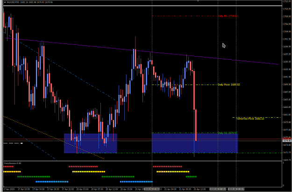
Task: Click the 21 Apr 12:00 time label
Action: pos(200,189)
